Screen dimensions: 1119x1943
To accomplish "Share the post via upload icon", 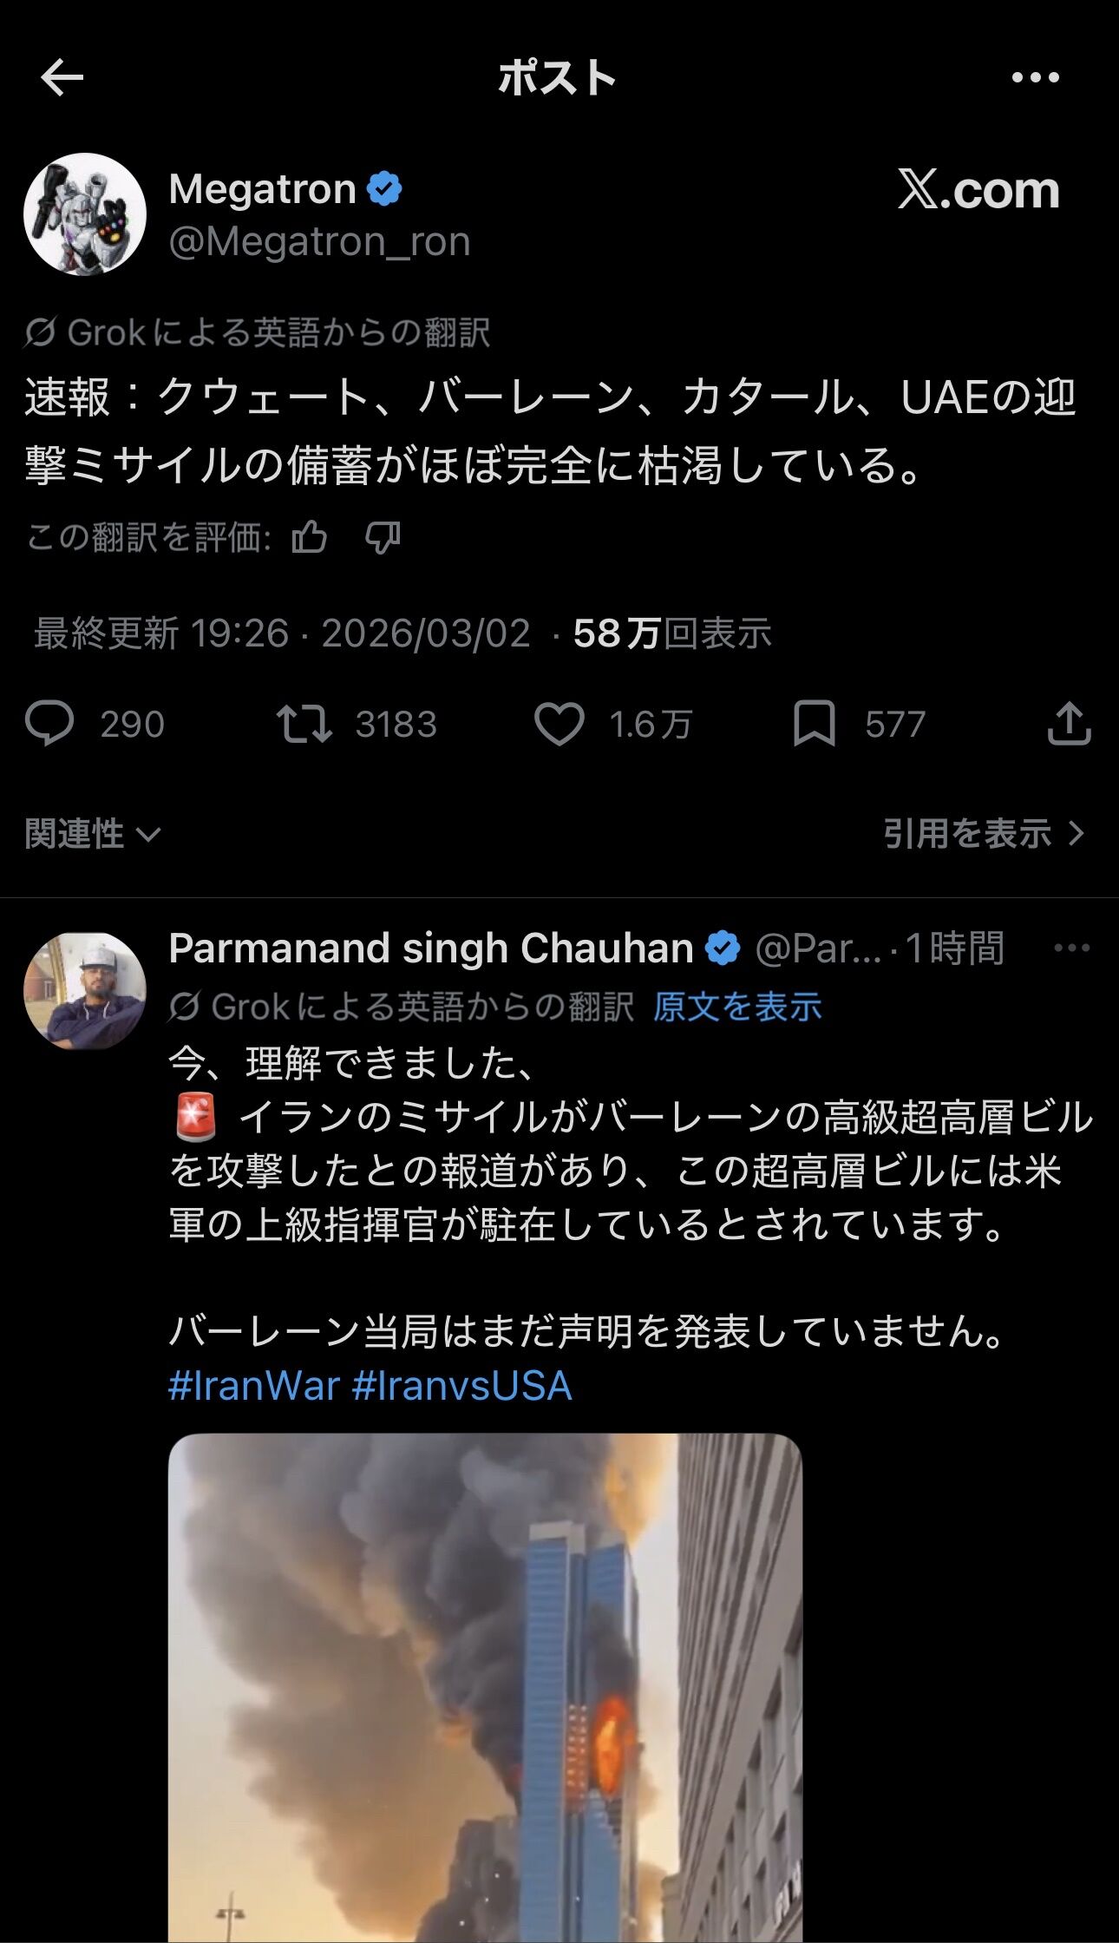I will [1069, 723].
